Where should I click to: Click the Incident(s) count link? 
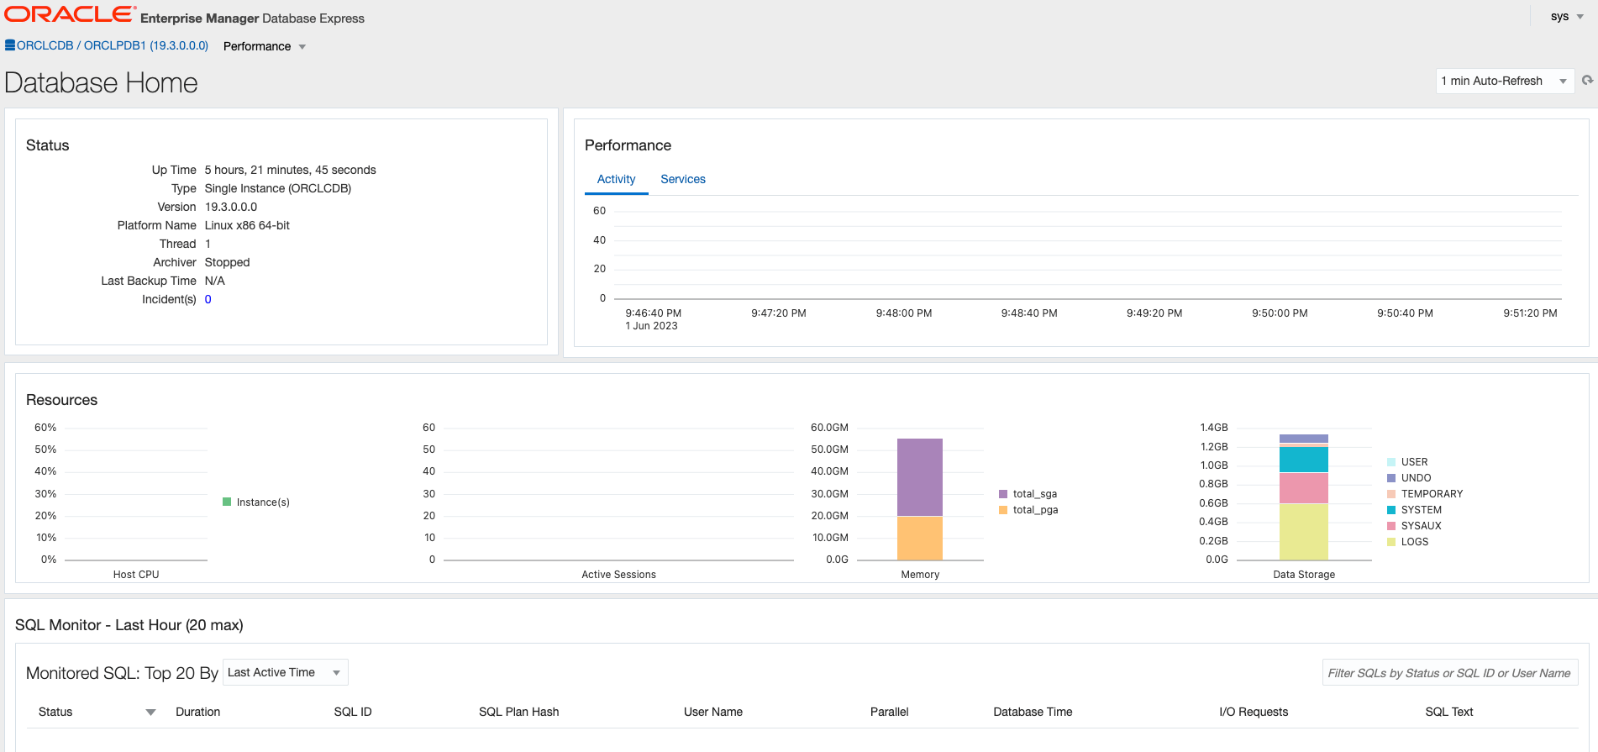(208, 299)
